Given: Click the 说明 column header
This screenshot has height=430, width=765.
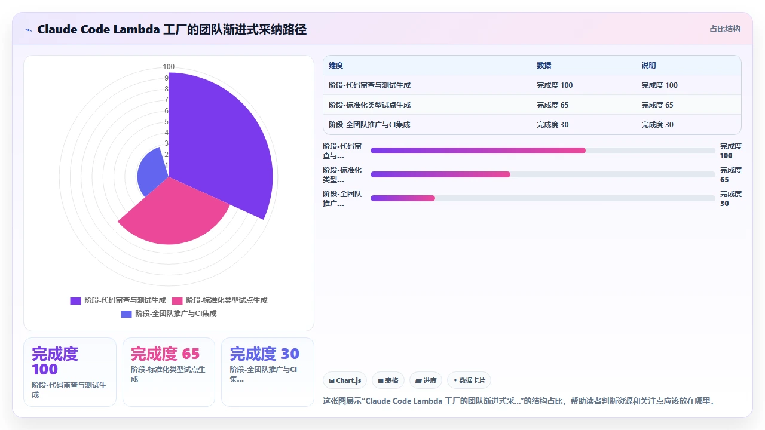Looking at the screenshot, I should (649, 66).
